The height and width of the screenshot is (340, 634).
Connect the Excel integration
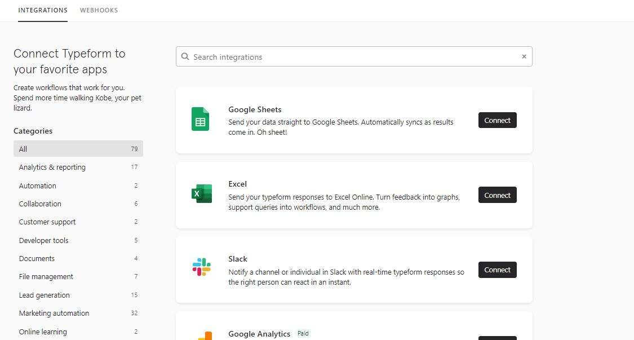(x=497, y=195)
